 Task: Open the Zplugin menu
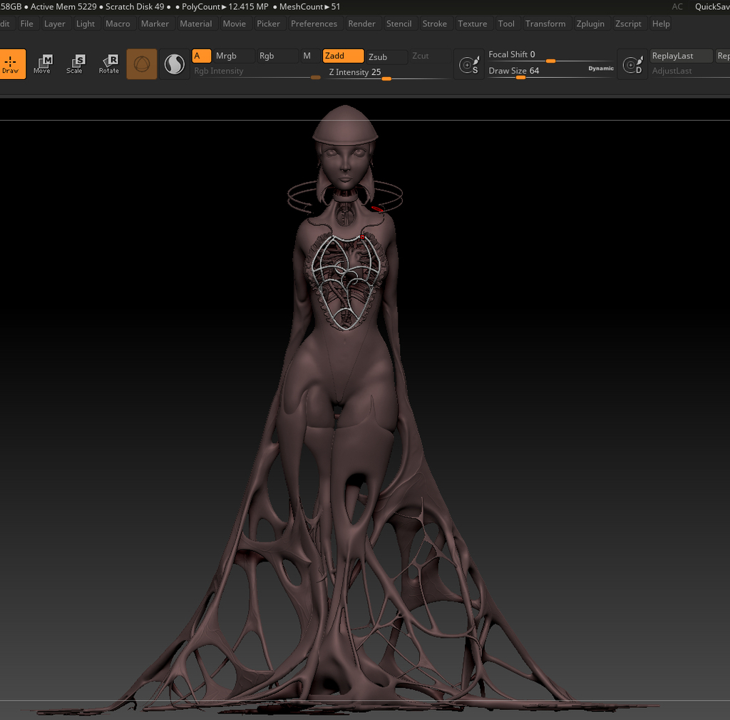point(590,24)
